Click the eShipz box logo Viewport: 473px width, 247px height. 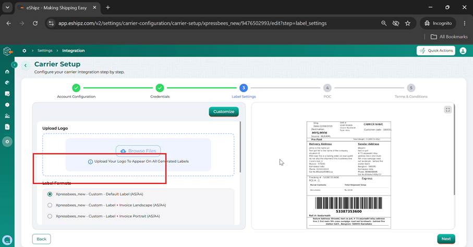point(7,51)
